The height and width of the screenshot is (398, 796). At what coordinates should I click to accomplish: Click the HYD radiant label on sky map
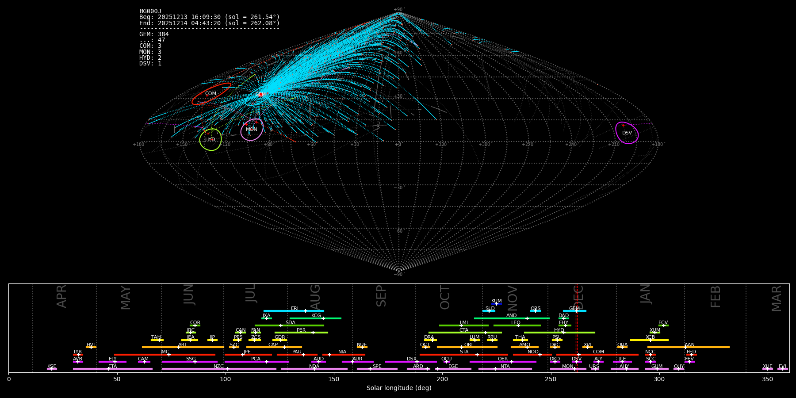210,140
